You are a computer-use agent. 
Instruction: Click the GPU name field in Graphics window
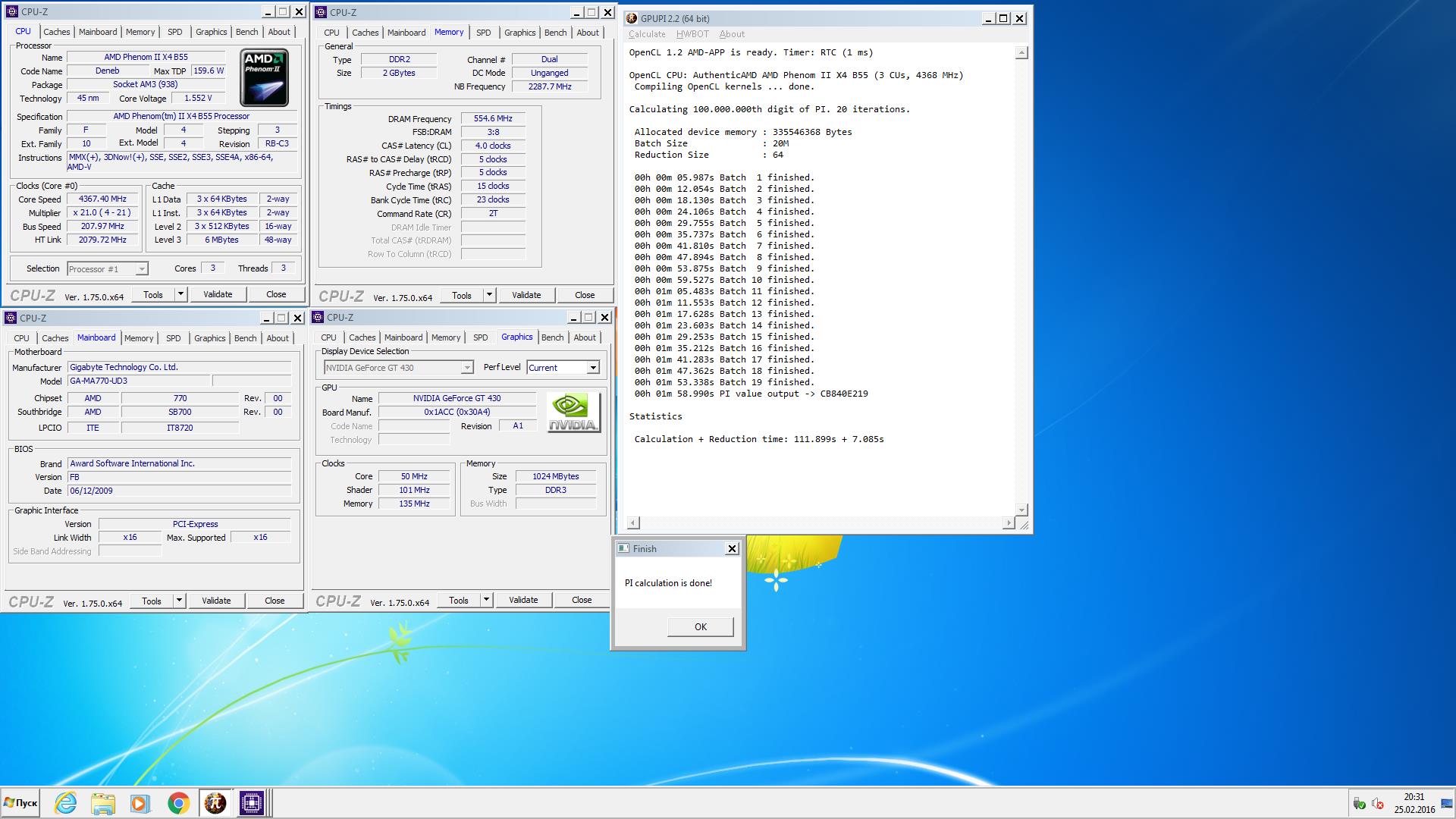(x=457, y=398)
